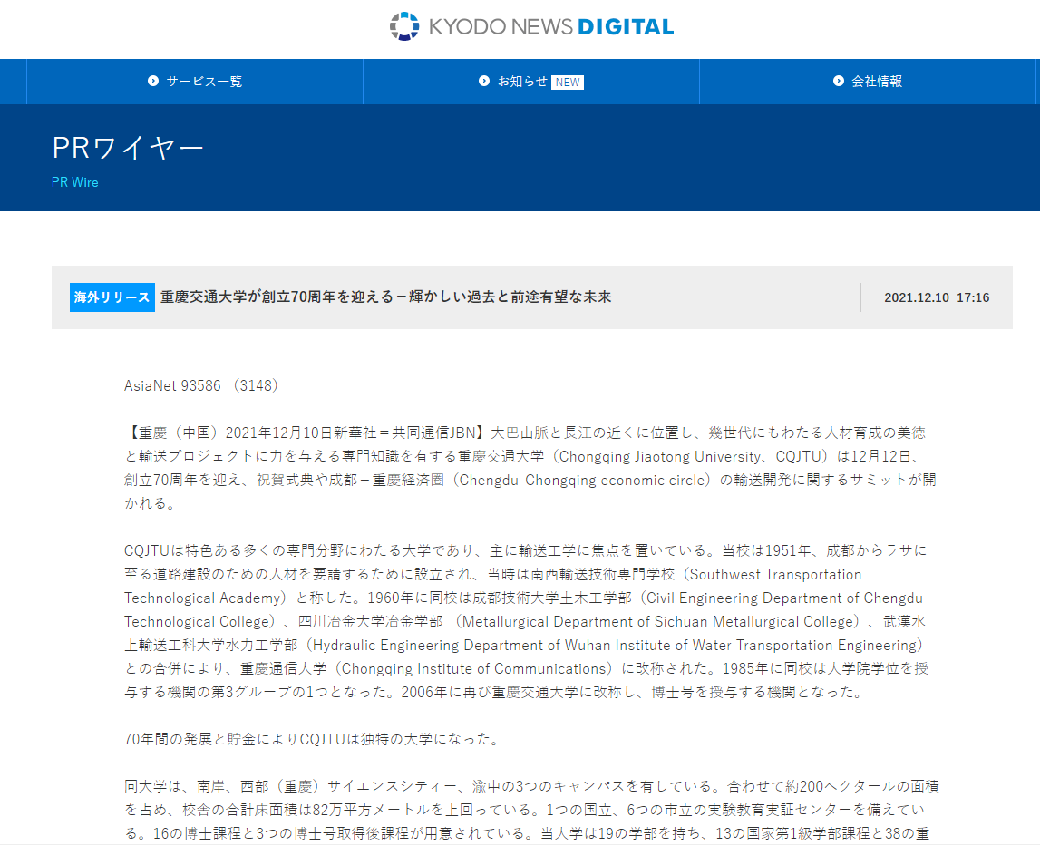Click the 2021.12.10 17:16 timestamp
This screenshot has width=1040, height=846.
[937, 297]
